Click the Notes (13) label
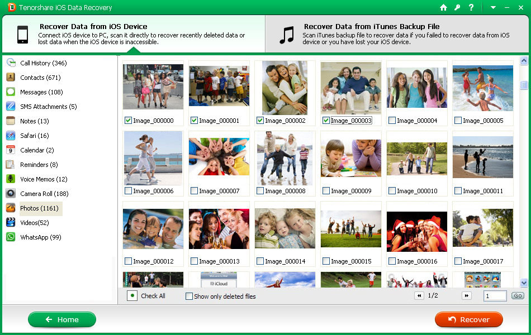 [x=35, y=121]
